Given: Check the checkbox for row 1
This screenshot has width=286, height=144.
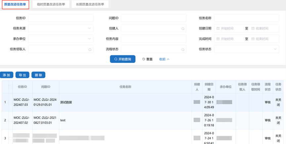Looking at the screenshot, I should pos(11,102).
